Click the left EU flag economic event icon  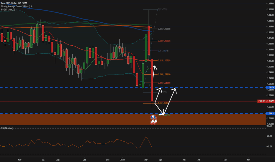[x=152, y=118]
